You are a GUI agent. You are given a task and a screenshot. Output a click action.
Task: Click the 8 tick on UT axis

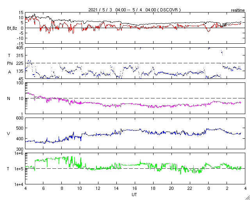[x=62, y=189]
